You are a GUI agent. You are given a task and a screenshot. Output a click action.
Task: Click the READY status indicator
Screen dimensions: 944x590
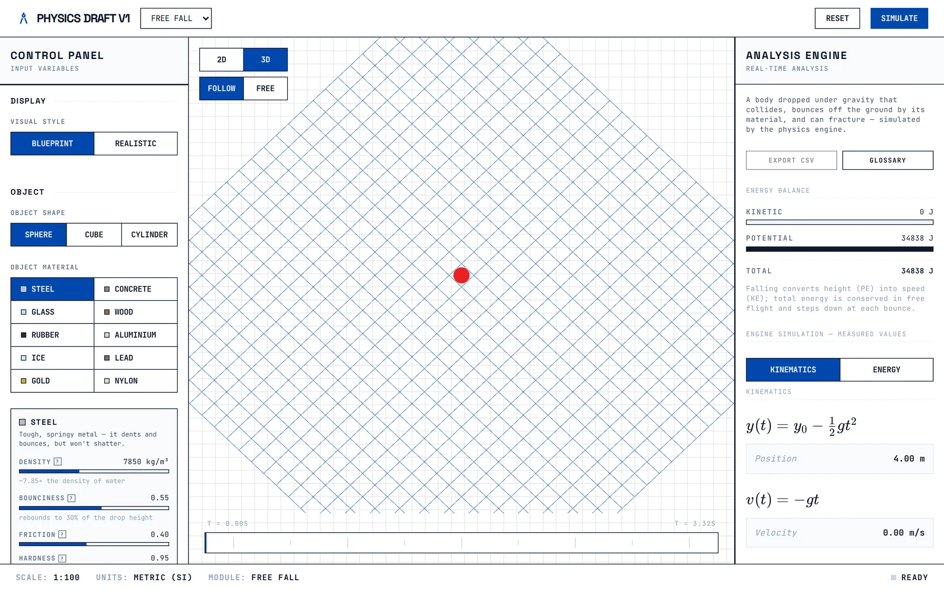coord(909,577)
